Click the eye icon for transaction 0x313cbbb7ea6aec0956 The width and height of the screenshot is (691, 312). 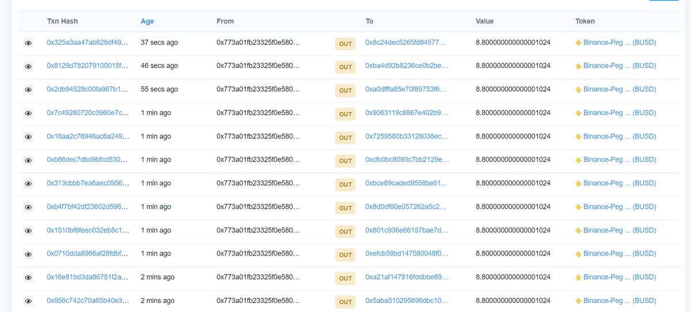pyautogui.click(x=28, y=184)
